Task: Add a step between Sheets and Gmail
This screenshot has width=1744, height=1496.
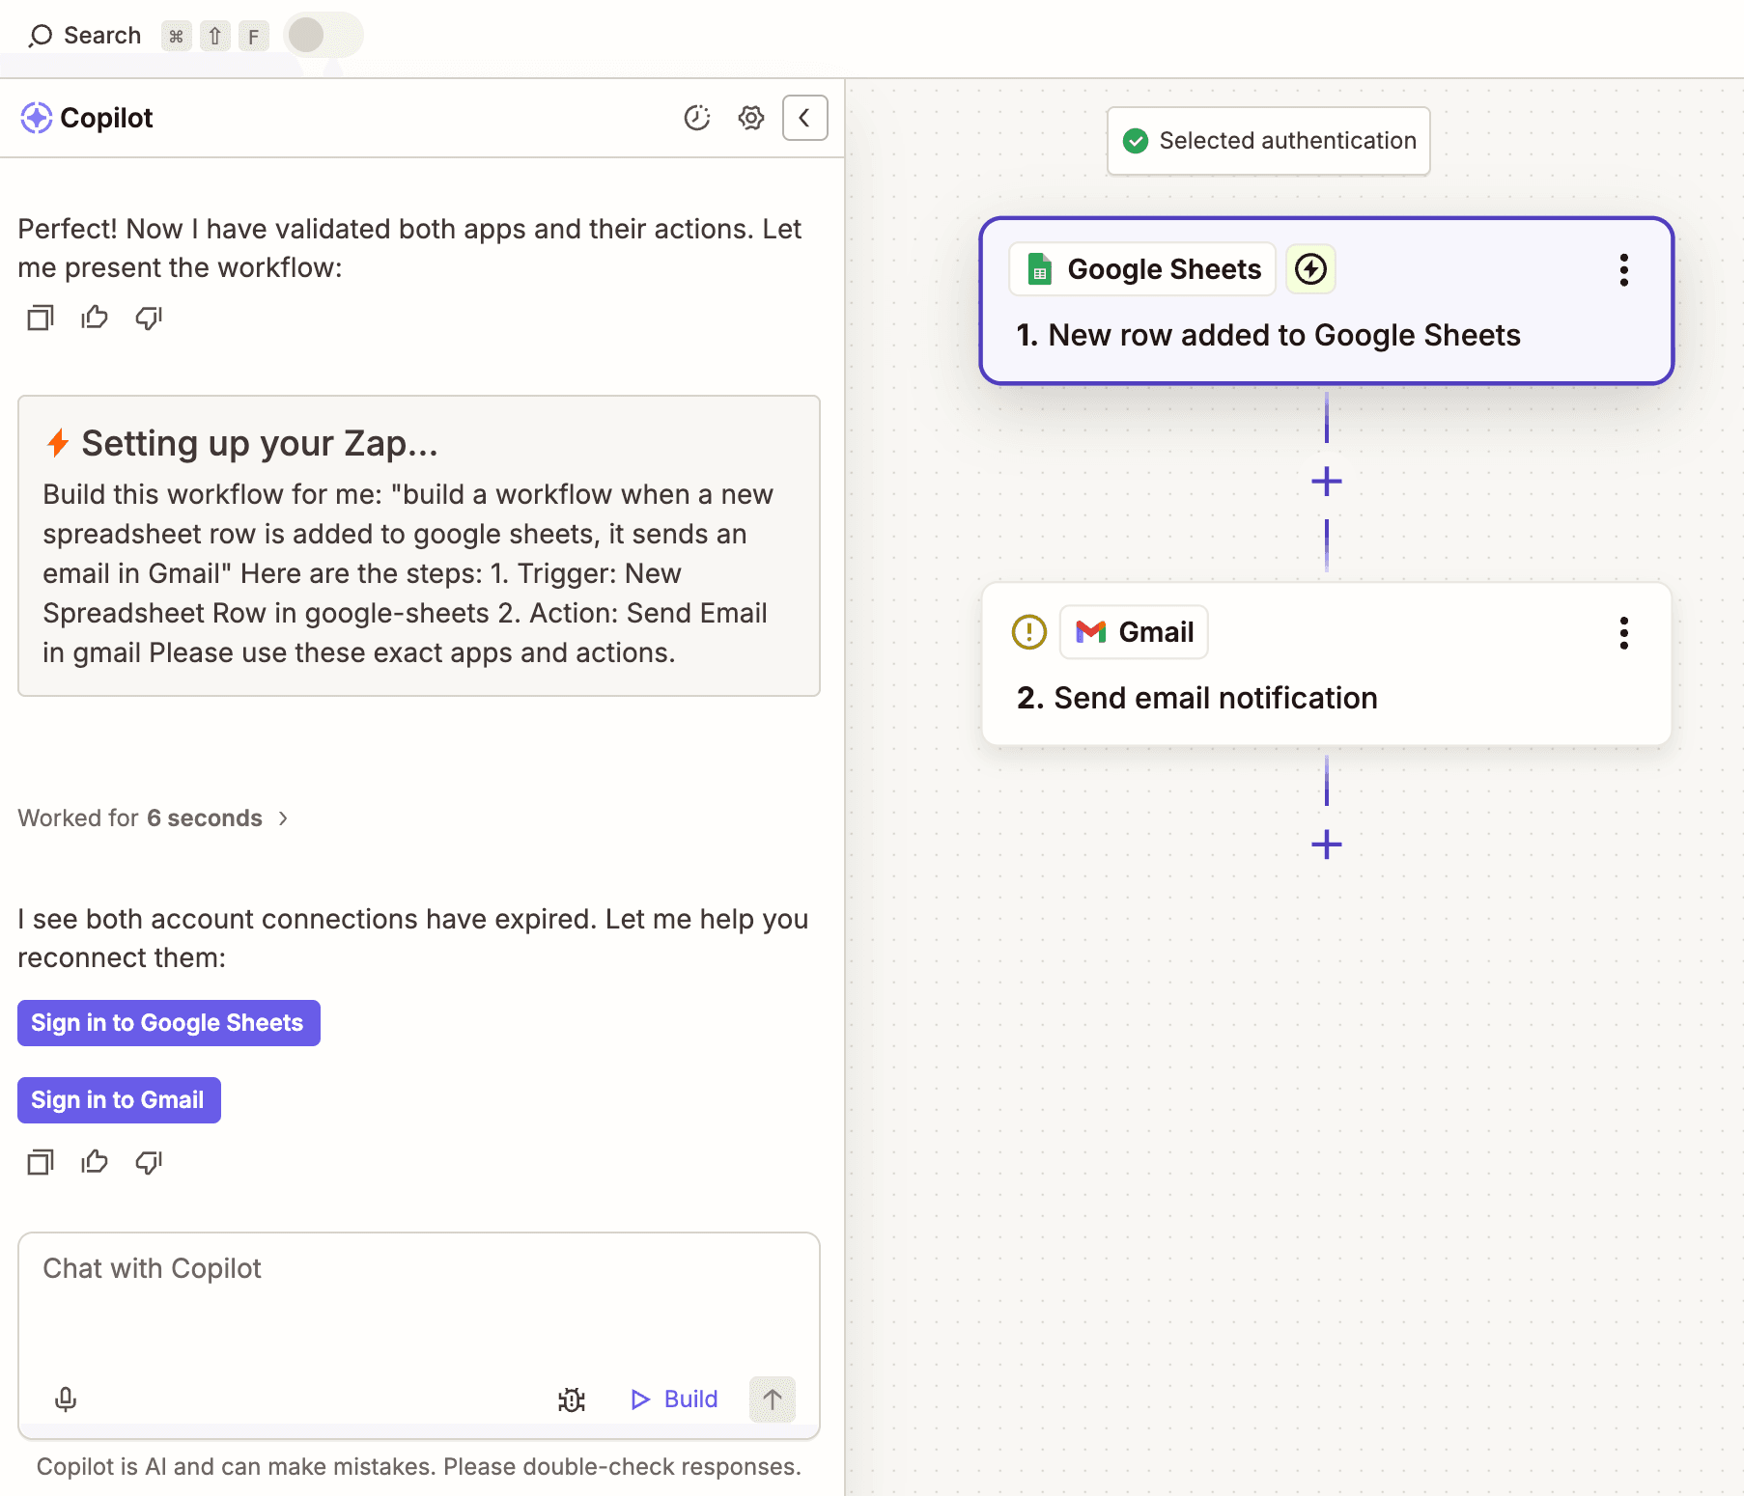Action: point(1327,481)
